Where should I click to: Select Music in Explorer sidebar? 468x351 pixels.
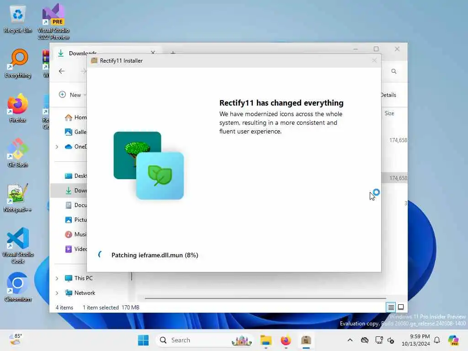pyautogui.click(x=75, y=234)
